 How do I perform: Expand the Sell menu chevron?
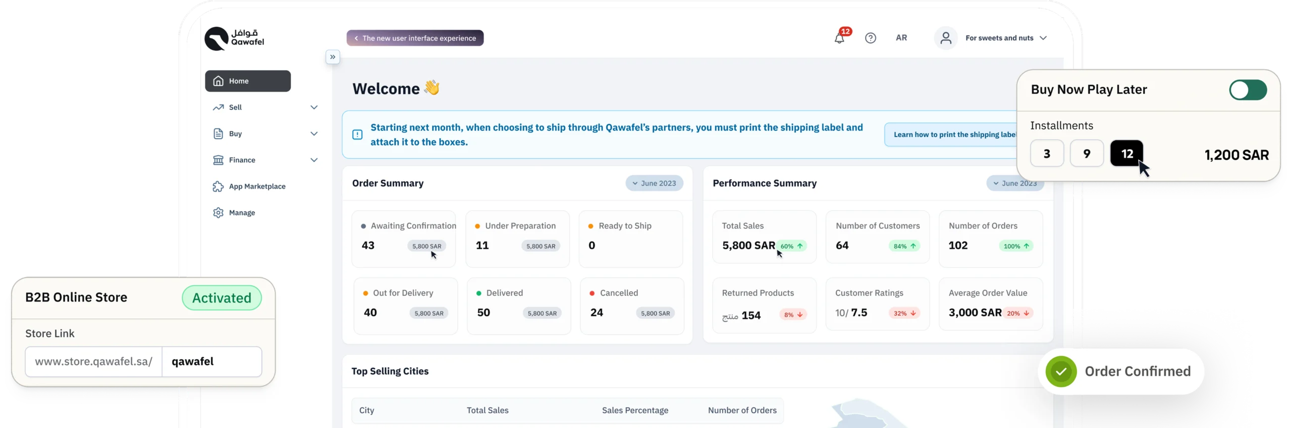coord(314,107)
